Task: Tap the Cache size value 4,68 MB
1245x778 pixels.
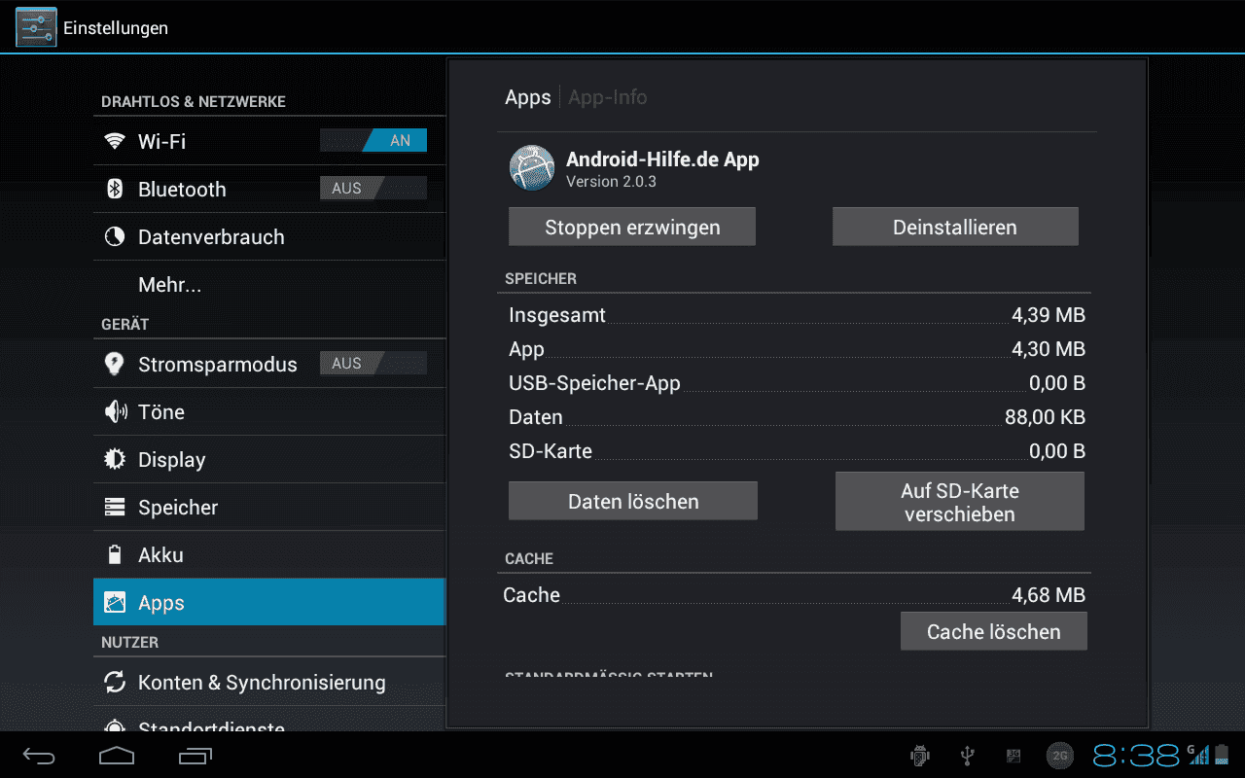Action: point(1049,595)
